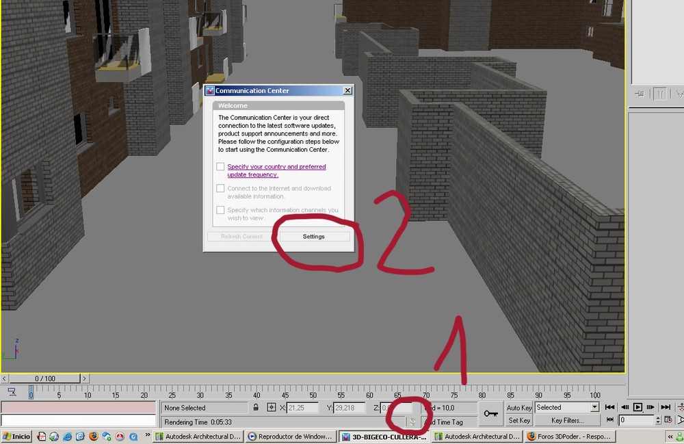Switch to 3D-BIGECO-CULLERA taskbar window

(x=384, y=436)
